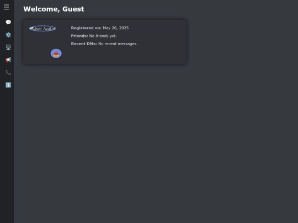Select the desktop computer monitor icon
The width and height of the screenshot is (298, 223).
tap(8, 47)
